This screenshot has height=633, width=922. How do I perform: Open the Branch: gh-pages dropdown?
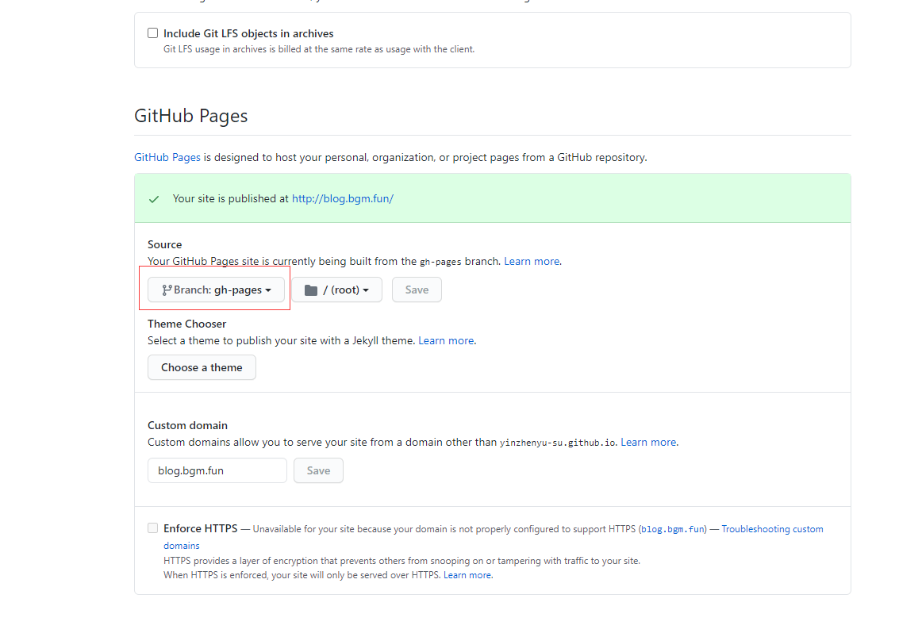click(x=216, y=290)
